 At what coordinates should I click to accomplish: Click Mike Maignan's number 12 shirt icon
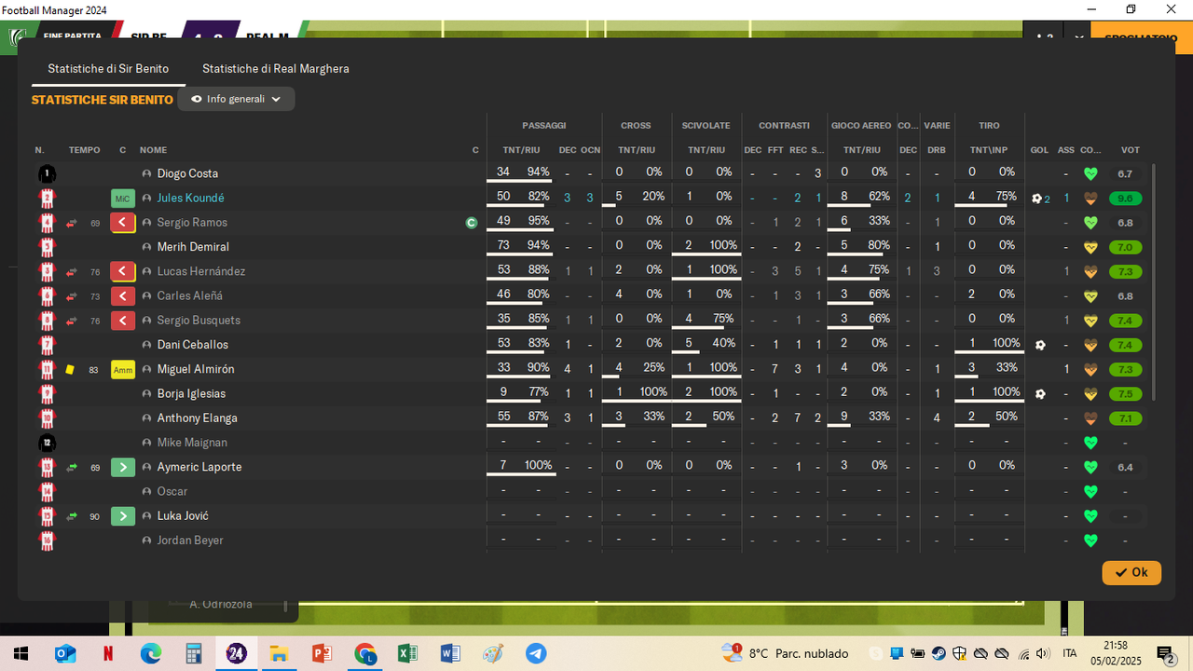point(47,443)
